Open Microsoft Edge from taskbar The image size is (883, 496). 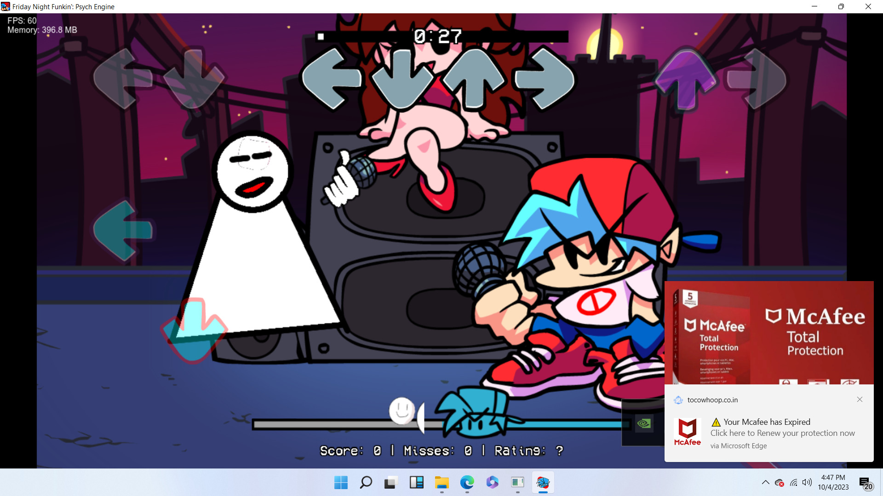point(467,483)
